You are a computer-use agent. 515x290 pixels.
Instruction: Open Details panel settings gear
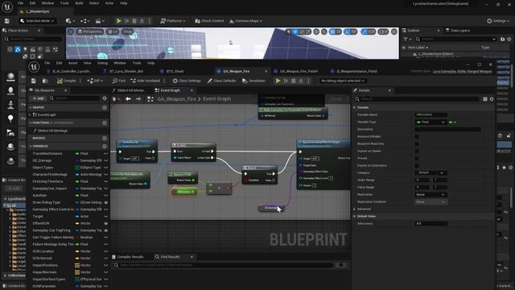point(492,99)
